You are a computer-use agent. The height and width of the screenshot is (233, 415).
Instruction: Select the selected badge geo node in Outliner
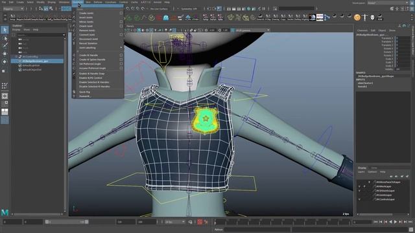point(37,61)
